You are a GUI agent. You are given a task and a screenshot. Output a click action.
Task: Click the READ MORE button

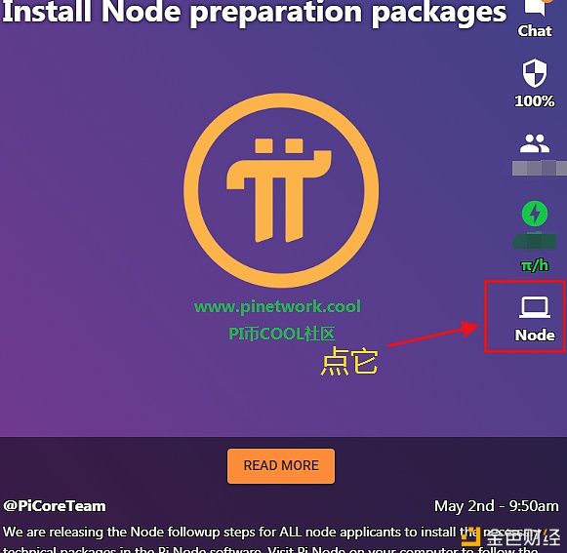pos(281,466)
